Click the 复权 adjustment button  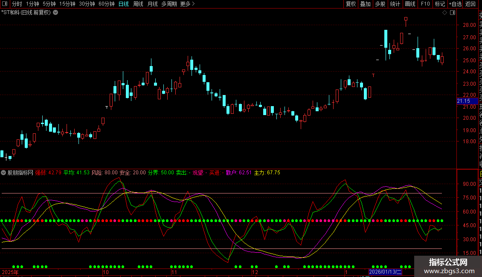(x=351, y=4)
